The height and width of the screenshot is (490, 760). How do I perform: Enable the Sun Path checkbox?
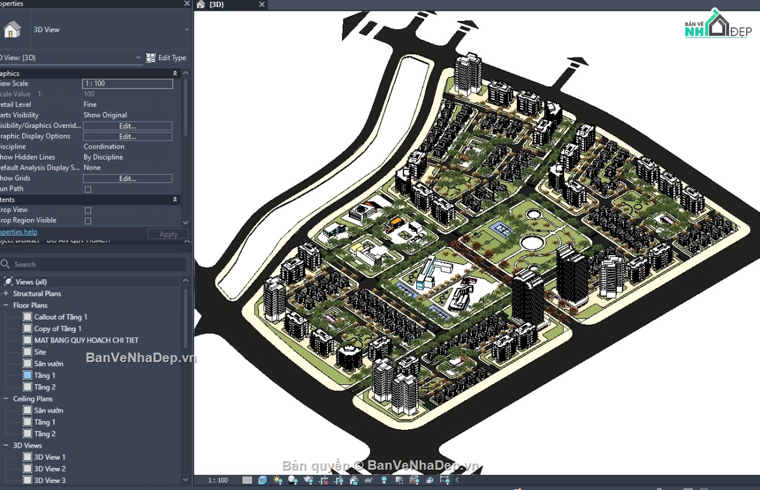coord(88,189)
